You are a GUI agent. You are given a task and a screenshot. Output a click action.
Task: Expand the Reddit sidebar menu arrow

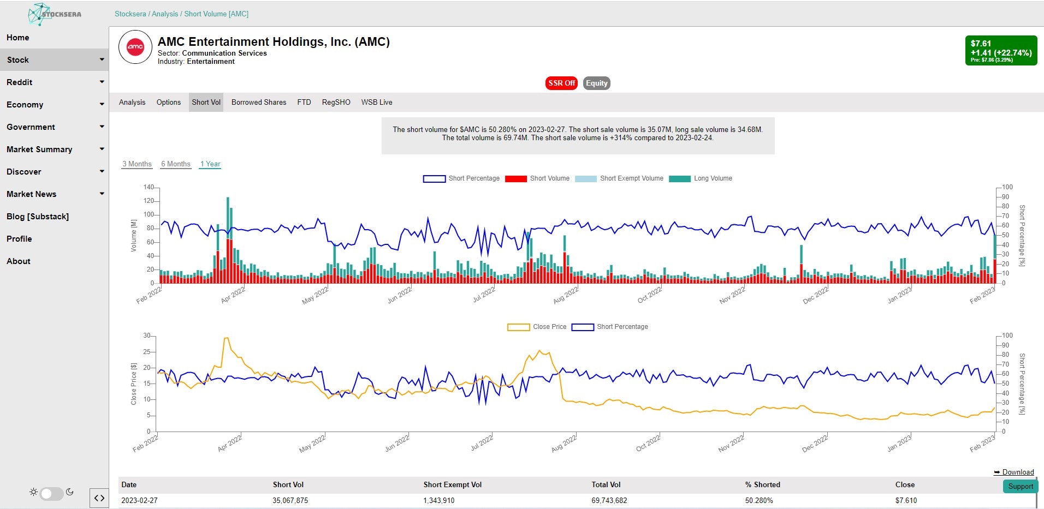pyautogui.click(x=102, y=82)
